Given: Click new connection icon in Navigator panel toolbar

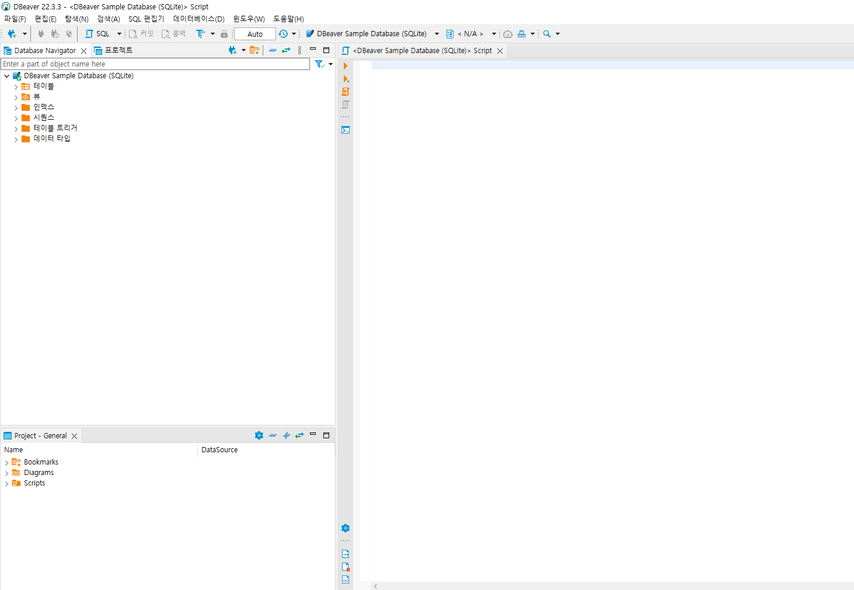Looking at the screenshot, I should tap(232, 50).
